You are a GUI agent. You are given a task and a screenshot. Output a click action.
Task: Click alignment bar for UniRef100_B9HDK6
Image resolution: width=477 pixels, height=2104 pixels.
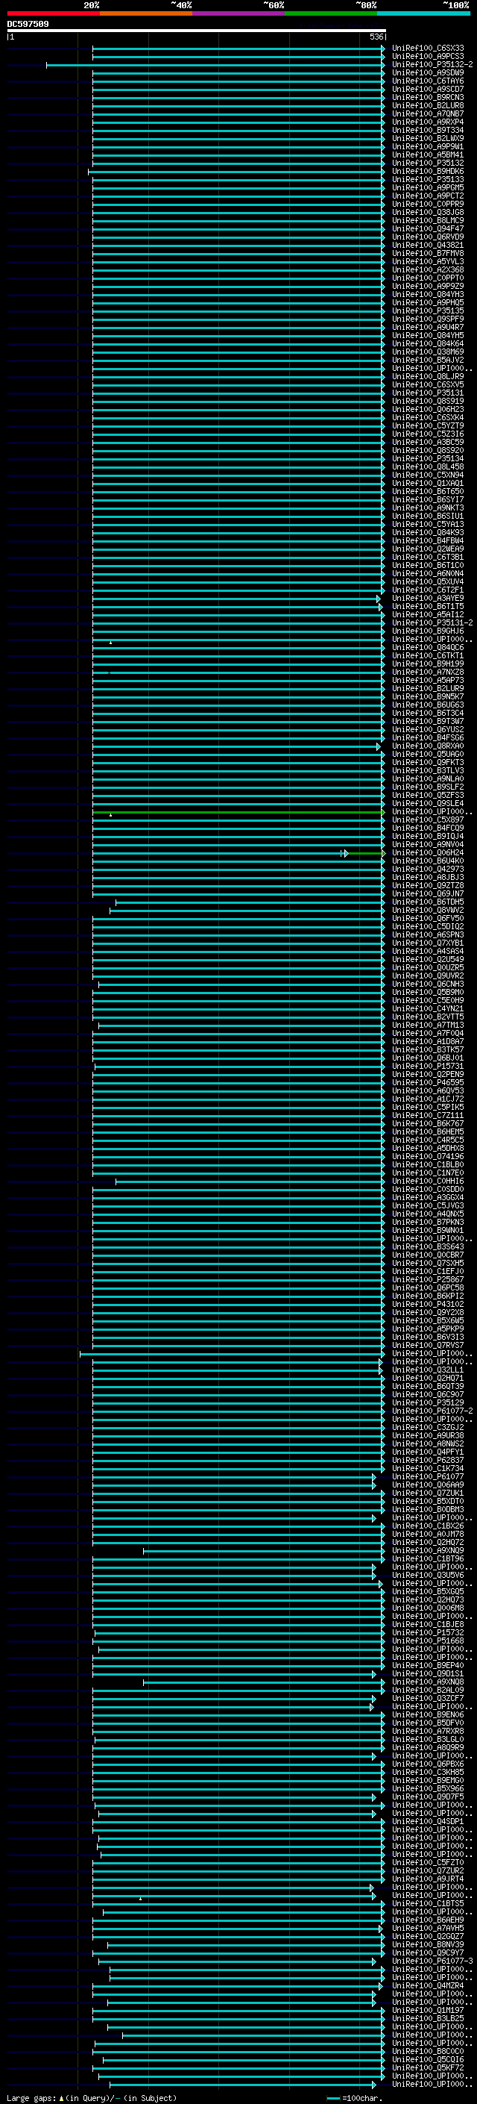point(236,172)
